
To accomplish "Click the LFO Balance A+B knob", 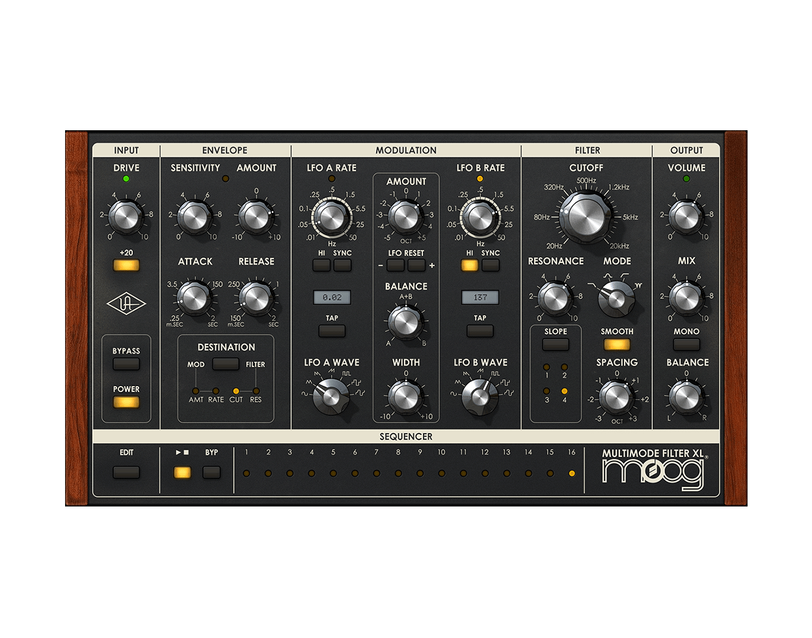I will 405,322.
